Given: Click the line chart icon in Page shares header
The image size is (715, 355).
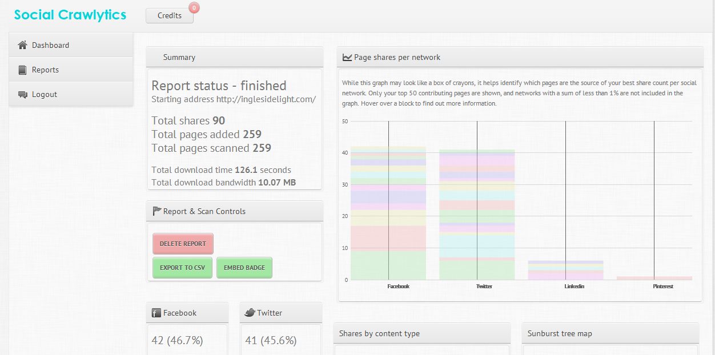Looking at the screenshot, I should point(347,57).
